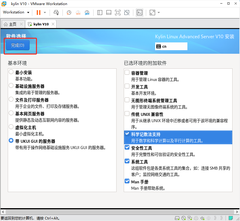Uncheck the 安全性工具 checkbox

(x=127, y=147)
